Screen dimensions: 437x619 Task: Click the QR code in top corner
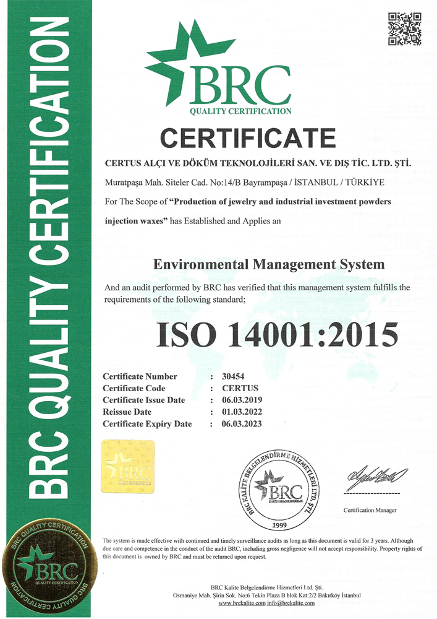click(x=405, y=28)
